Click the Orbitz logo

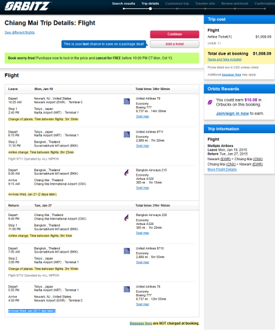click(28, 6)
